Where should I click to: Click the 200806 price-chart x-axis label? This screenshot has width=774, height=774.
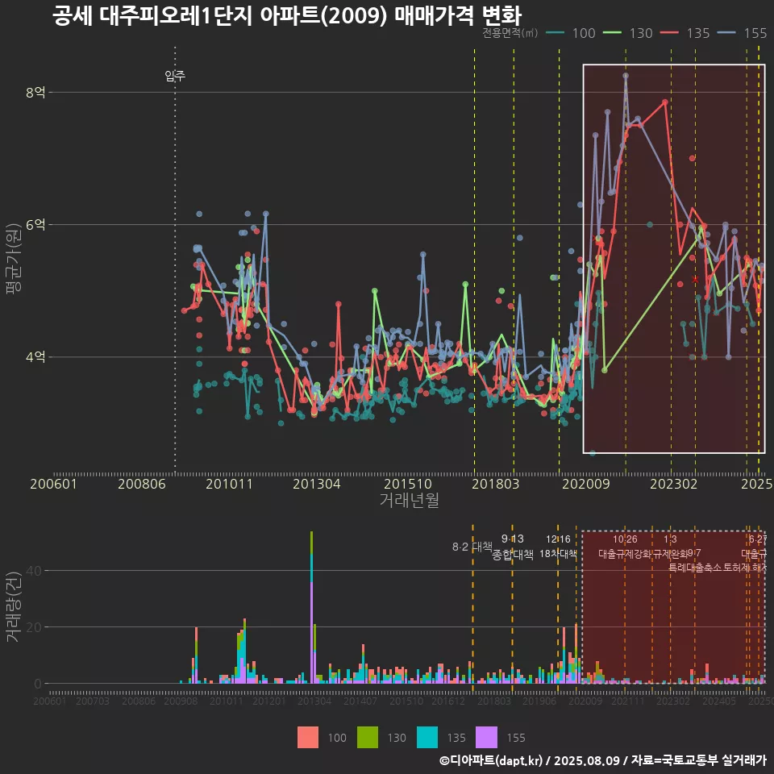(142, 484)
